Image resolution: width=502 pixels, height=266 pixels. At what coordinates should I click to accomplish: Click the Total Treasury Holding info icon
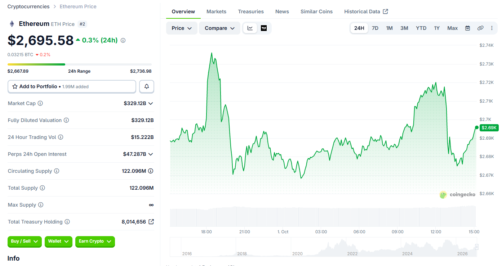tap(67, 222)
